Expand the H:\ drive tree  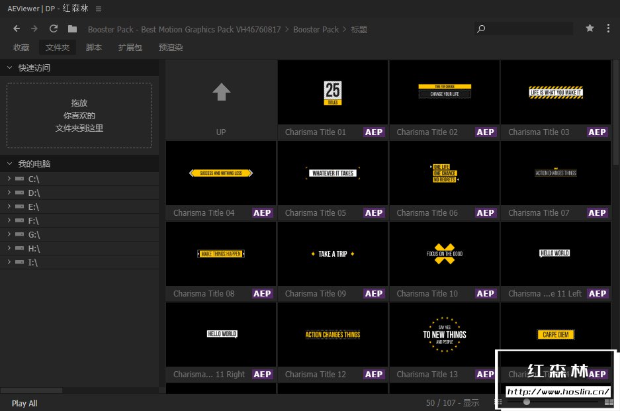9,248
